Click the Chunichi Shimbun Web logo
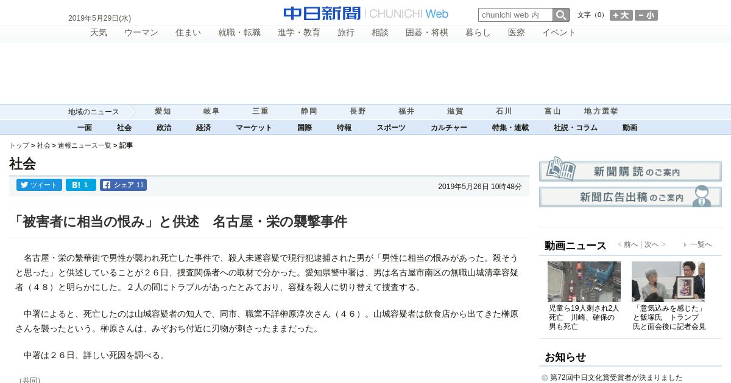 (x=365, y=13)
